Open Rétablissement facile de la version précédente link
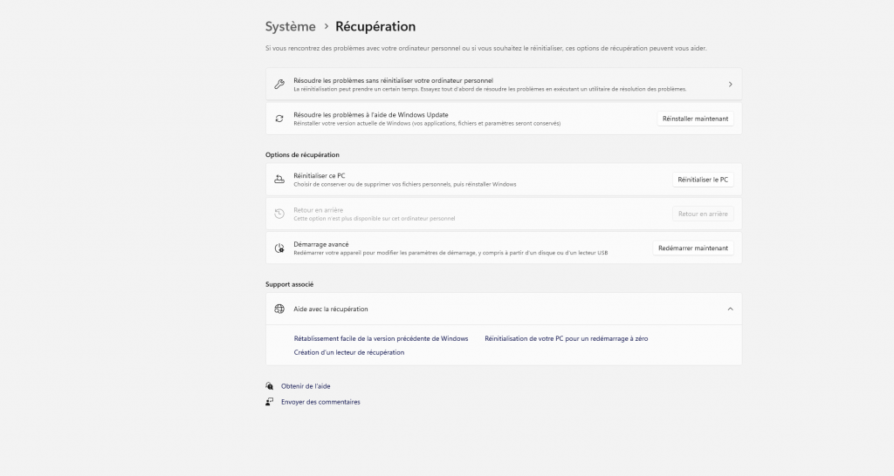The height and width of the screenshot is (476, 894). 381,338
